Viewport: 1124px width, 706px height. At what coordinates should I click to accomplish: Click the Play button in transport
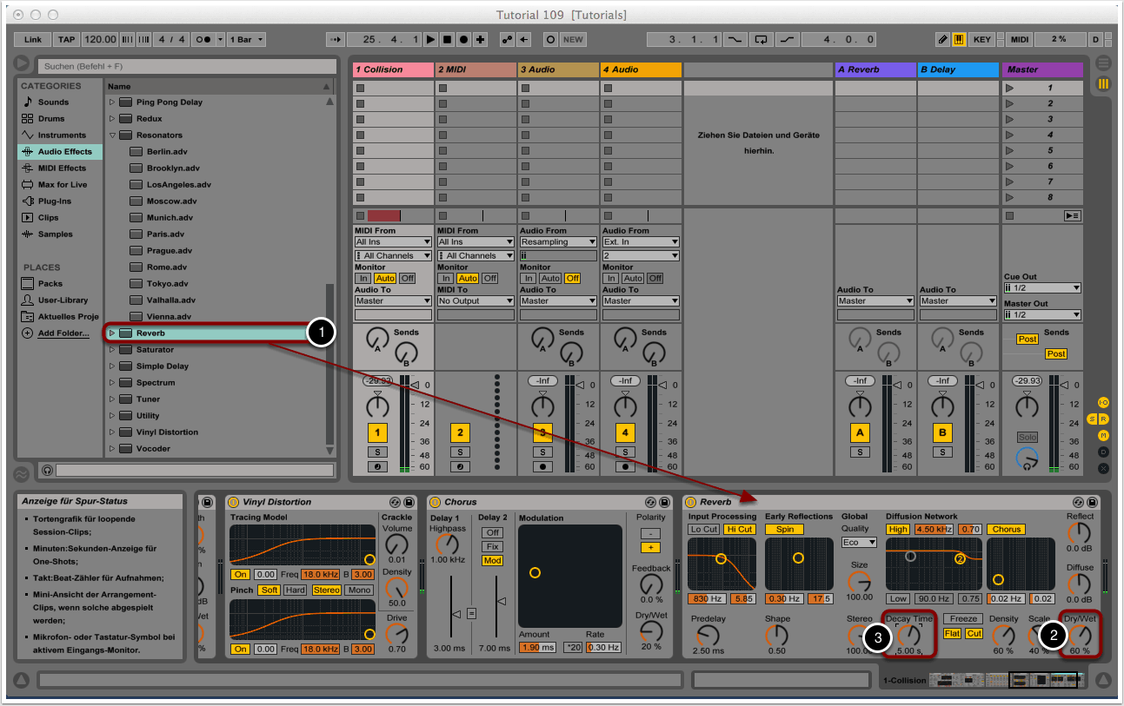pyautogui.click(x=431, y=40)
